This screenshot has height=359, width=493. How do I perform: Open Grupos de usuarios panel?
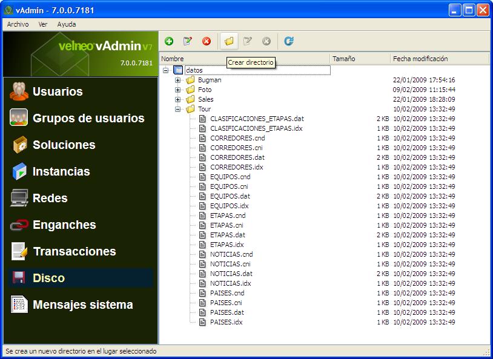coord(88,119)
